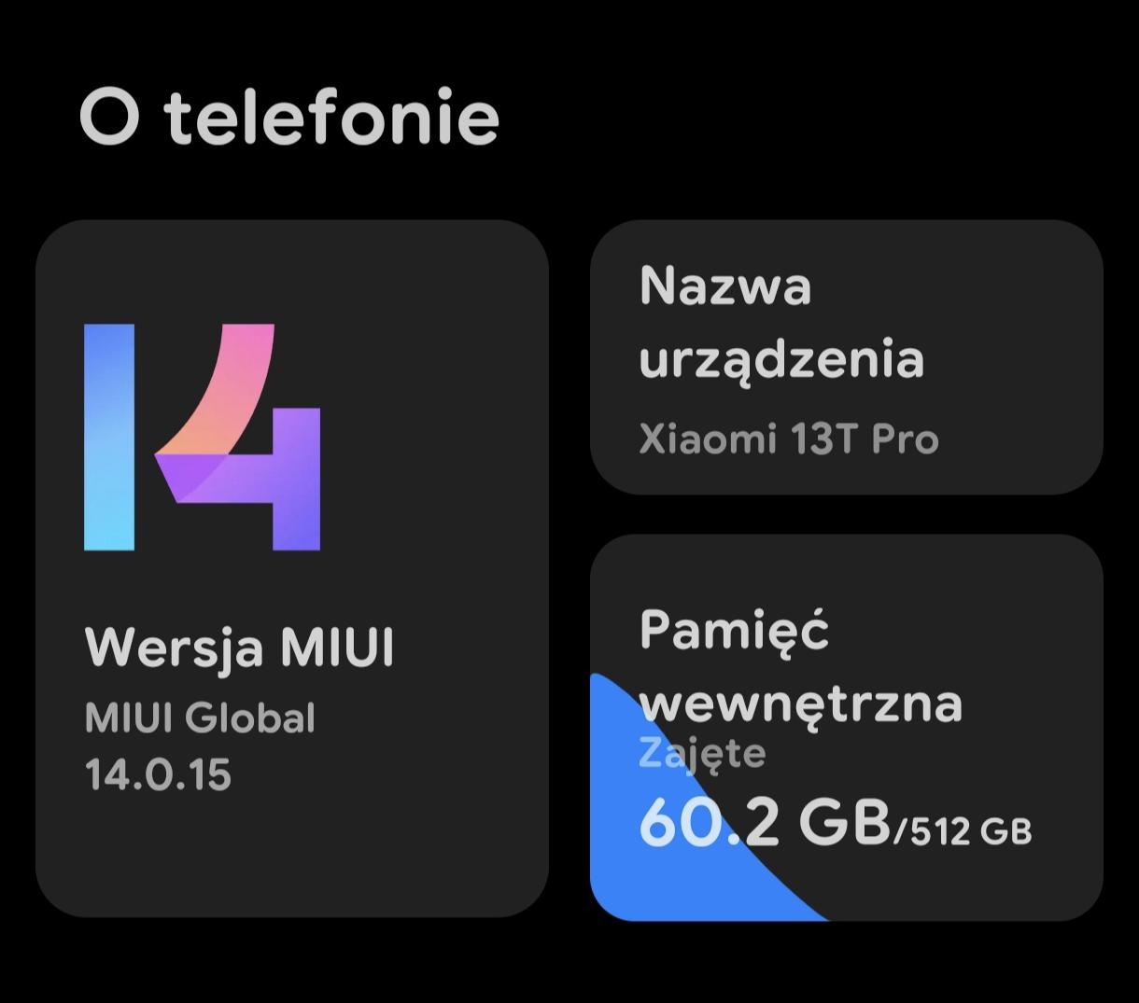Click the blue "1" bar in logo
The height and width of the screenshot is (1003, 1139).
click(109, 437)
